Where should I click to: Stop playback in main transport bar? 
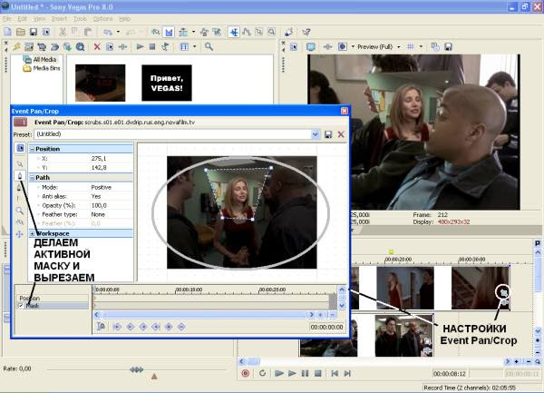[317, 374]
